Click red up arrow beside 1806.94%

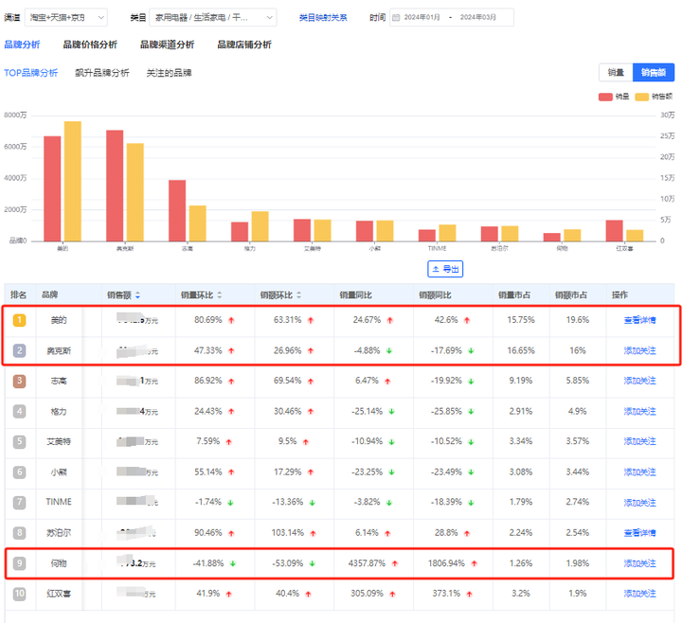pyautogui.click(x=475, y=563)
